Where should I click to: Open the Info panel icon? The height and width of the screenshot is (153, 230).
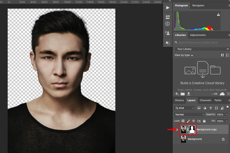click(x=167, y=24)
